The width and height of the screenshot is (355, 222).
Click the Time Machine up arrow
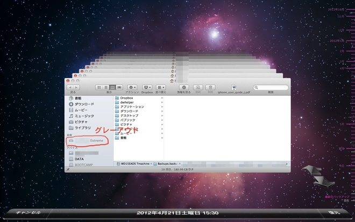pos(311,170)
